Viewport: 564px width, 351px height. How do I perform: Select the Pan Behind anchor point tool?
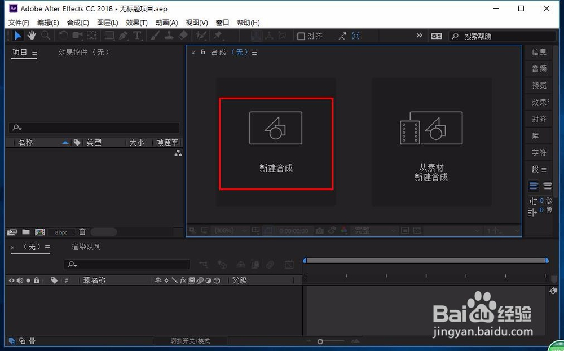[91, 36]
